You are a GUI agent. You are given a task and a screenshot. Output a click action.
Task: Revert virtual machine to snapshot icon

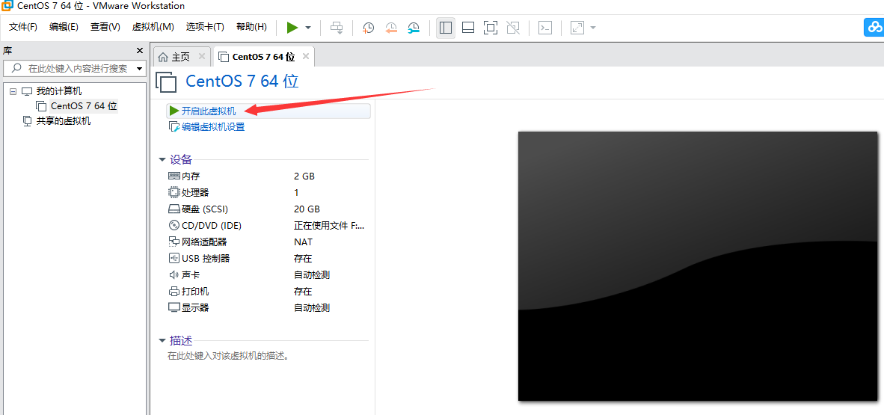(x=391, y=28)
